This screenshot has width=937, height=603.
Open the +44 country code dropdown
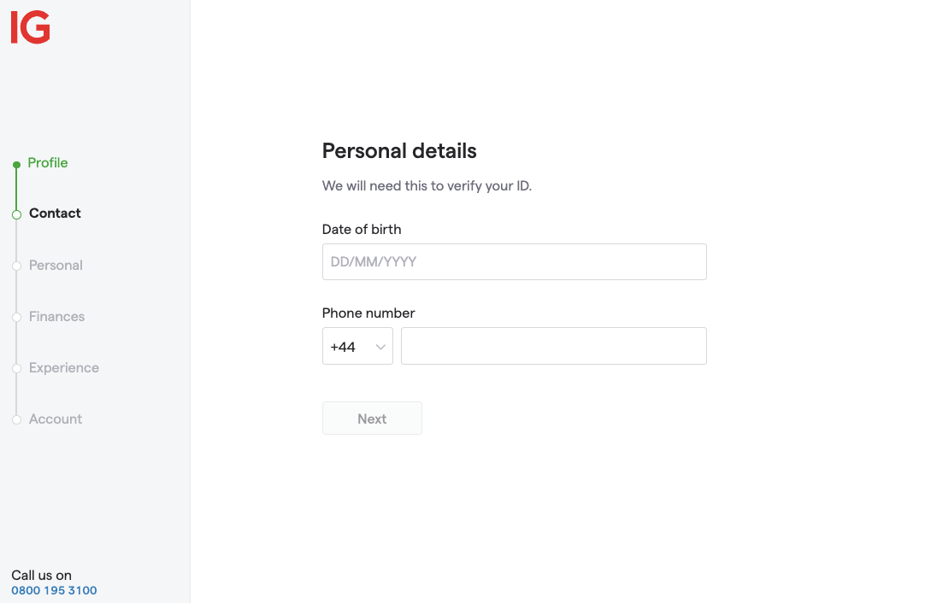point(357,346)
